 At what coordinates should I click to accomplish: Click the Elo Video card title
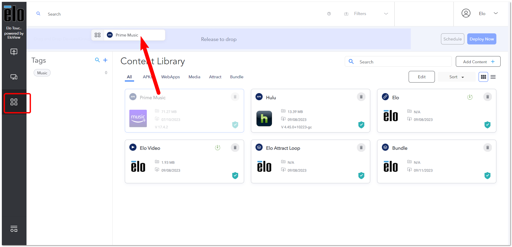tap(150, 148)
